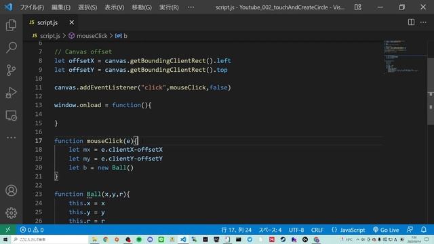Screen dimensions: 434x244
Task: Click "addEventListener" in line 11
Action: [x=108, y=87]
